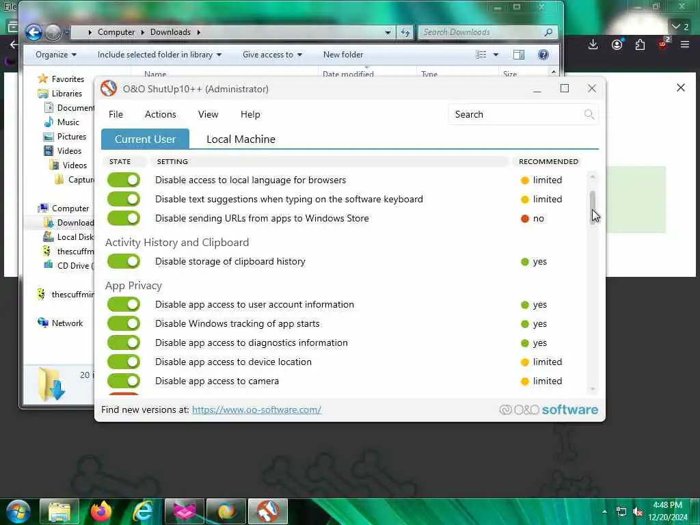Click the scroll up arrow in settings list
The height and width of the screenshot is (525, 700).
(x=593, y=177)
